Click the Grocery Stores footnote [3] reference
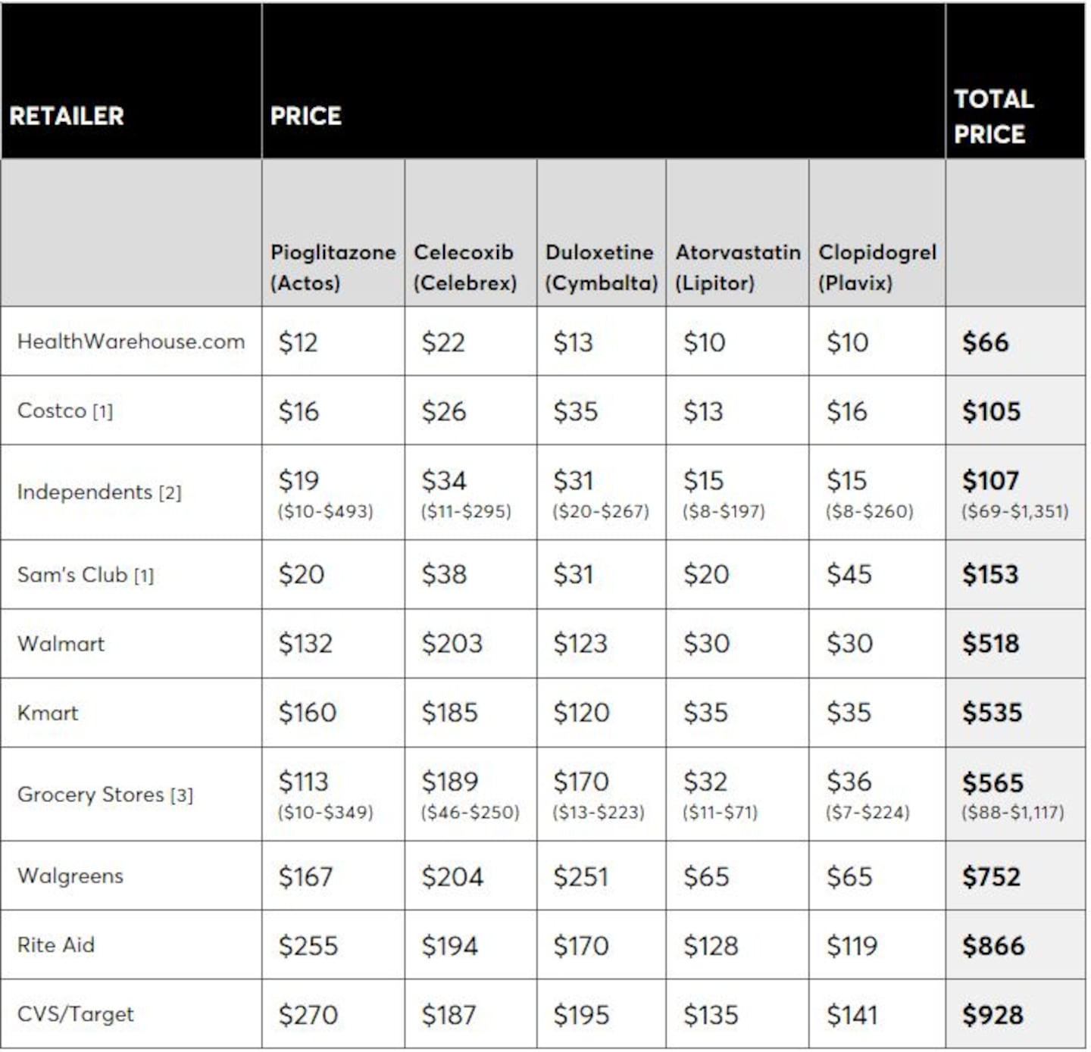1091x1052 pixels. [x=182, y=795]
